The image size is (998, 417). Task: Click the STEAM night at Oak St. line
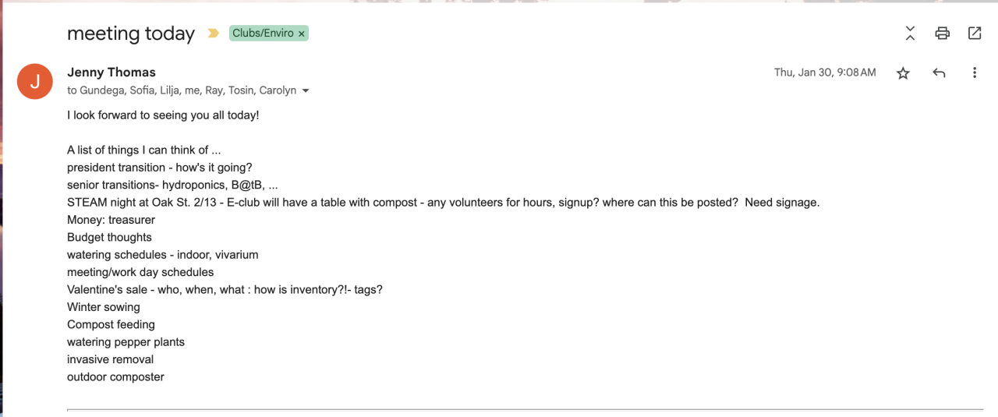[x=443, y=203]
